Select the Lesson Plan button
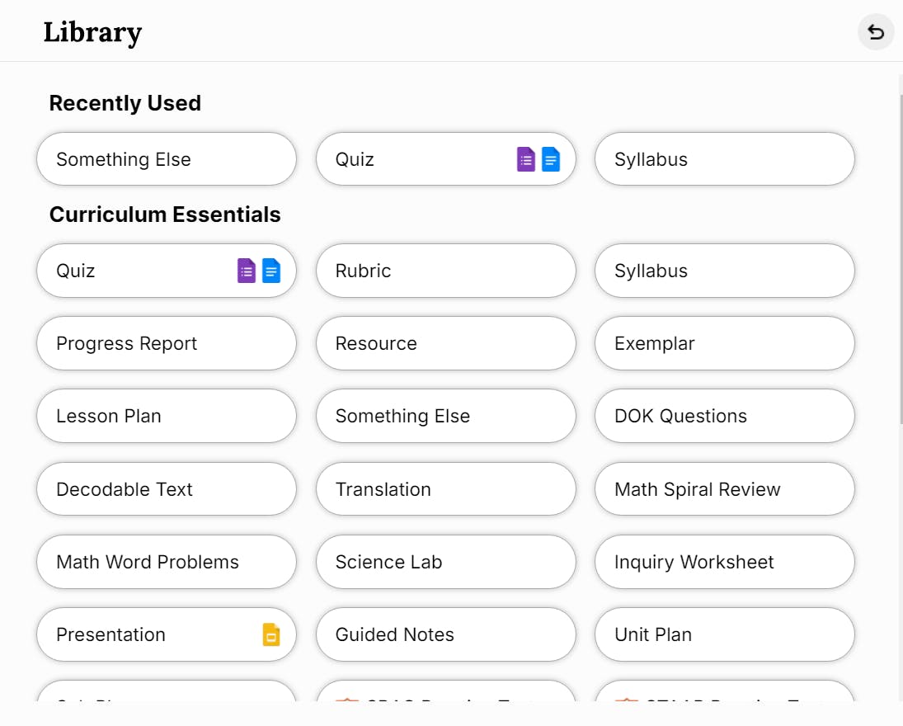 point(166,416)
